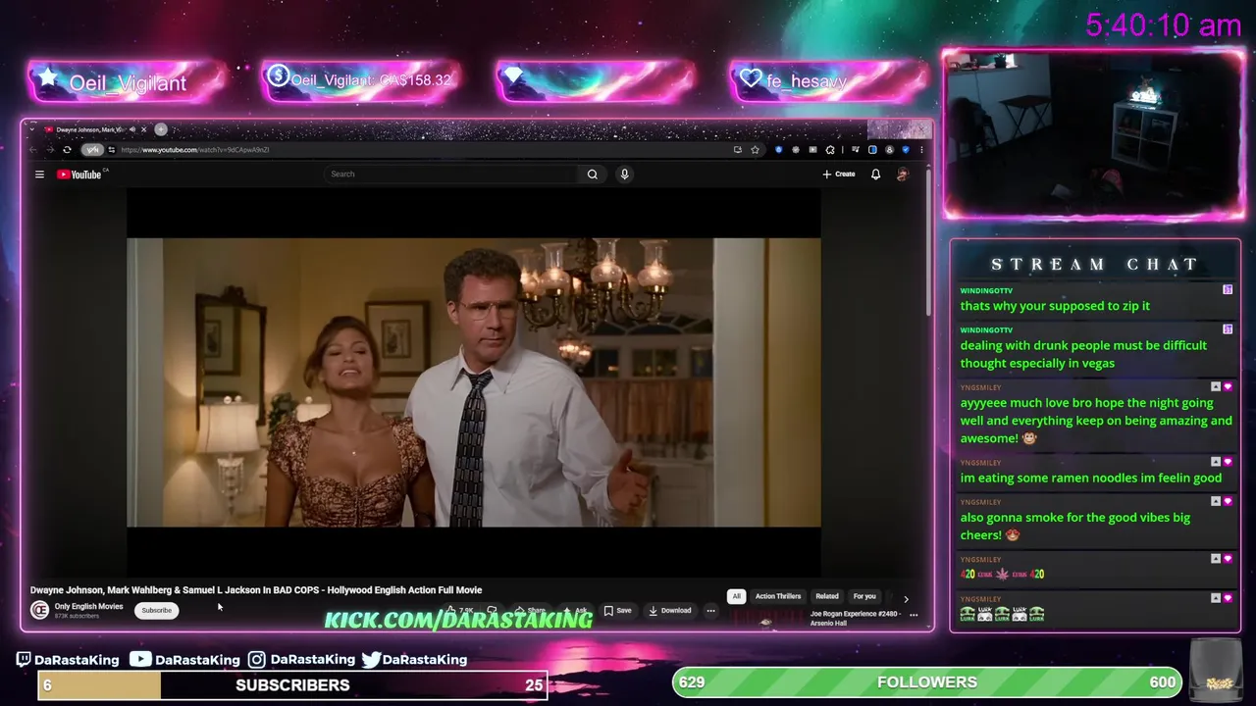Go forward using the browser forward arrow
The image size is (1256, 706).
(50, 150)
